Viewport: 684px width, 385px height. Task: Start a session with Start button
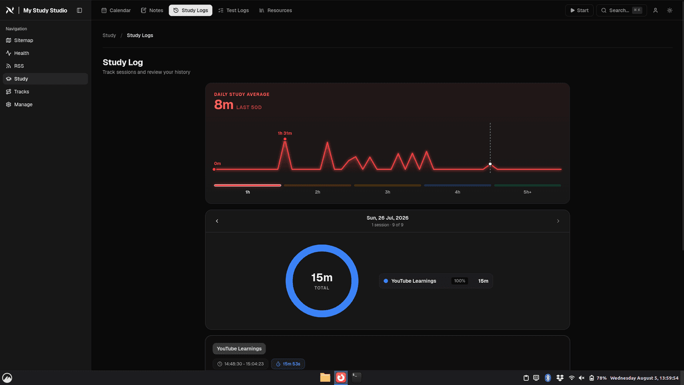[x=579, y=10]
